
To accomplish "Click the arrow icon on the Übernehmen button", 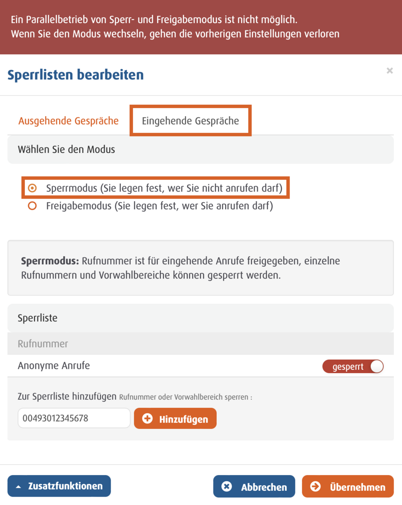I will [x=315, y=486].
